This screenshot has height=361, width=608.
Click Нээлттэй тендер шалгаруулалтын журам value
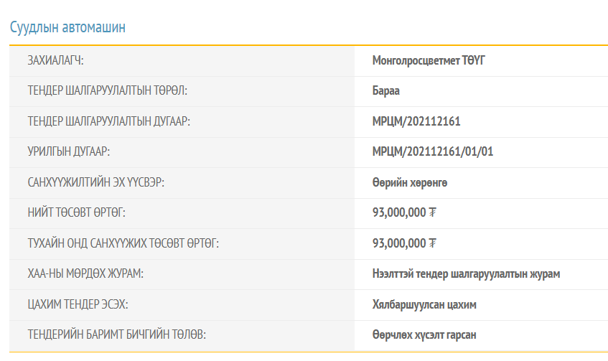pos(466,273)
